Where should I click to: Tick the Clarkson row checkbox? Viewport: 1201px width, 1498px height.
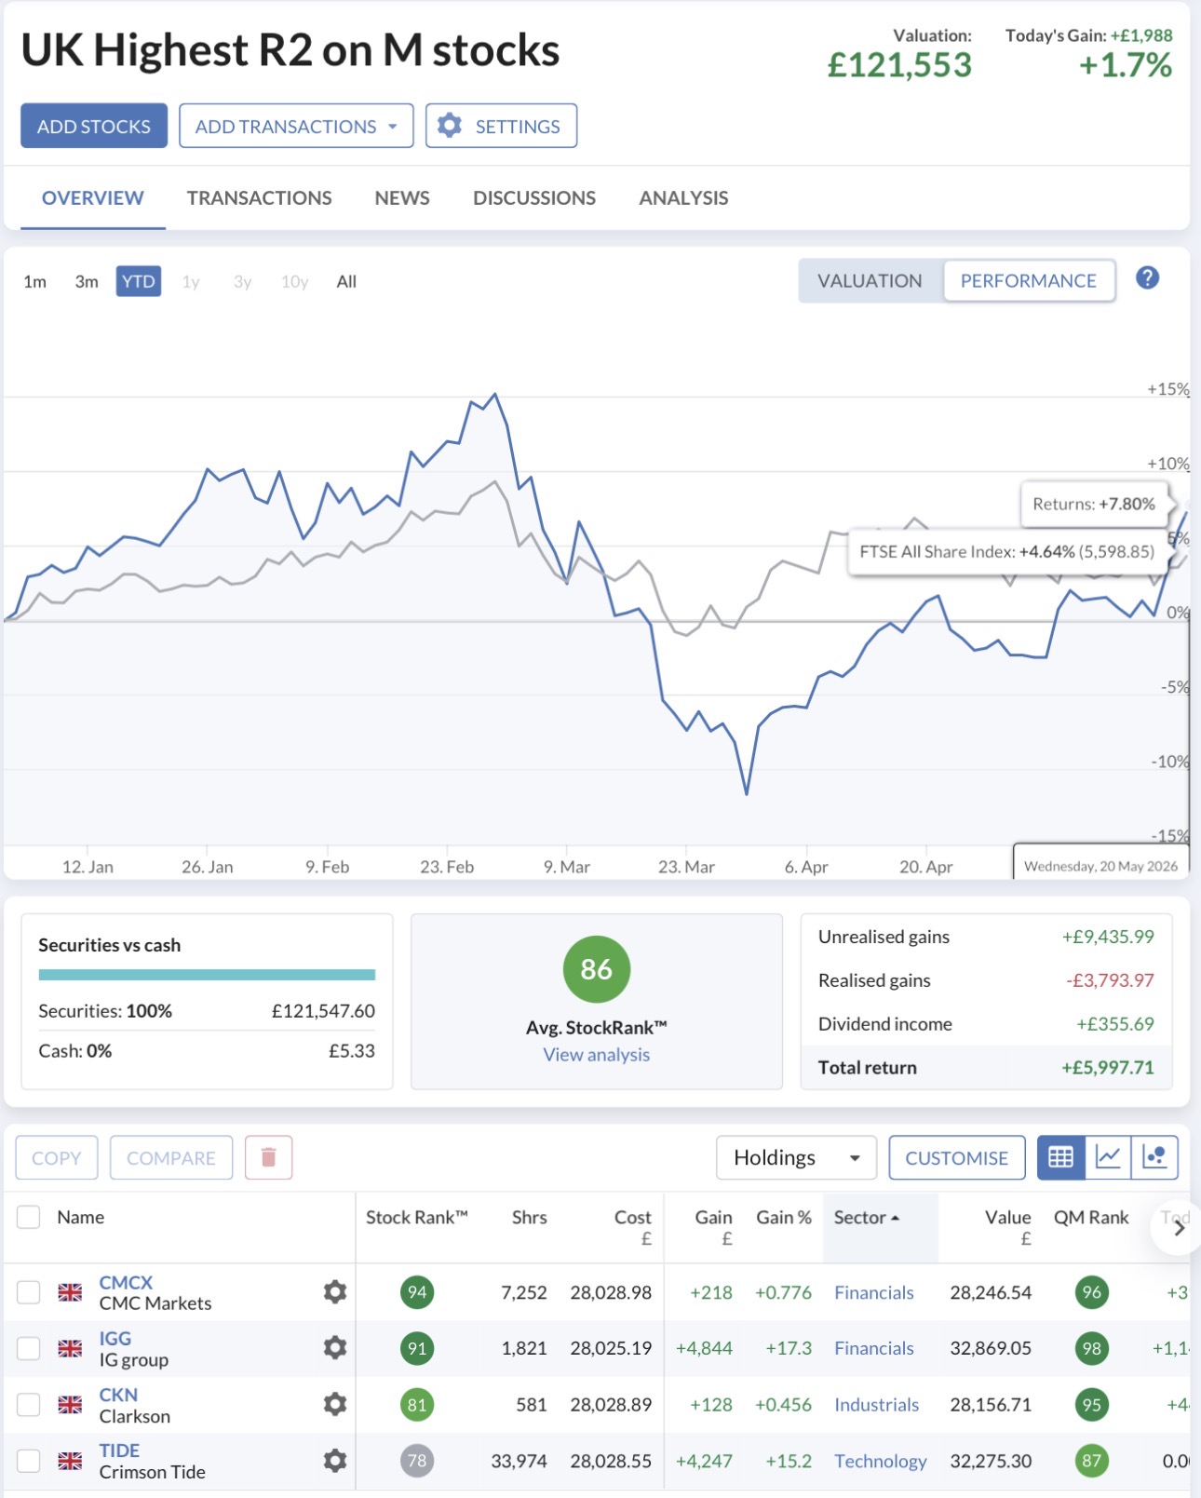tap(29, 1405)
